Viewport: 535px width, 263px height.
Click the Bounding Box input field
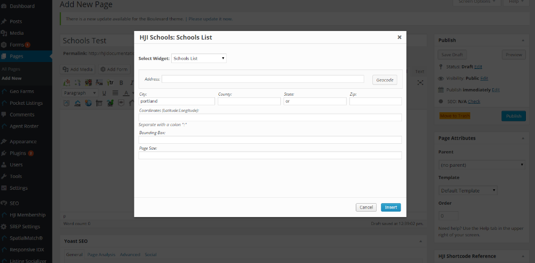[x=270, y=140]
